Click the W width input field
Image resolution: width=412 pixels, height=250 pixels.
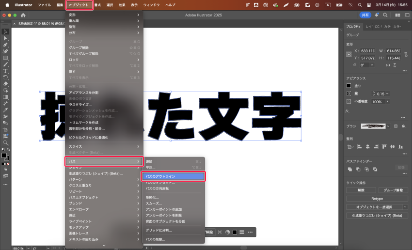point(393,51)
